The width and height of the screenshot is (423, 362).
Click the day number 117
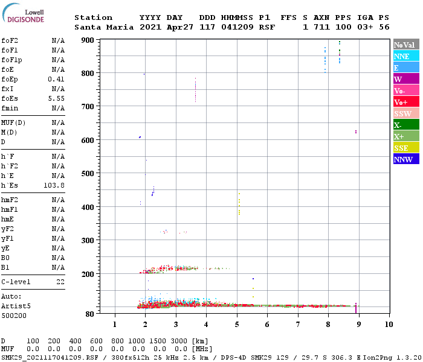[x=207, y=27]
